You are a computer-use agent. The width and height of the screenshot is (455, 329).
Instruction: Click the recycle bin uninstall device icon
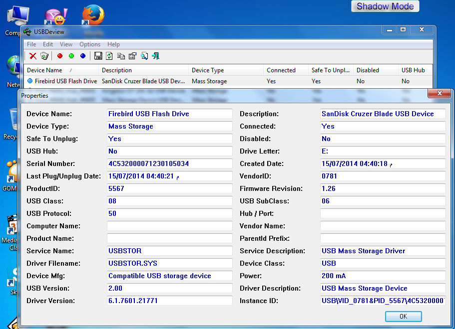click(44, 56)
